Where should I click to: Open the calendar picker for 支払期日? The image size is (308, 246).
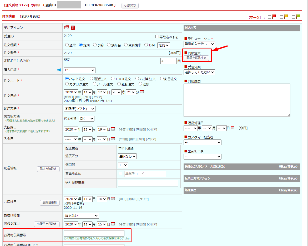click(x=113, y=129)
